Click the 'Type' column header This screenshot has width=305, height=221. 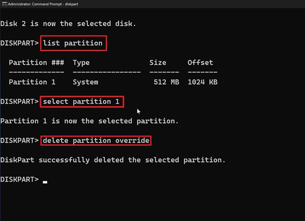click(x=81, y=62)
